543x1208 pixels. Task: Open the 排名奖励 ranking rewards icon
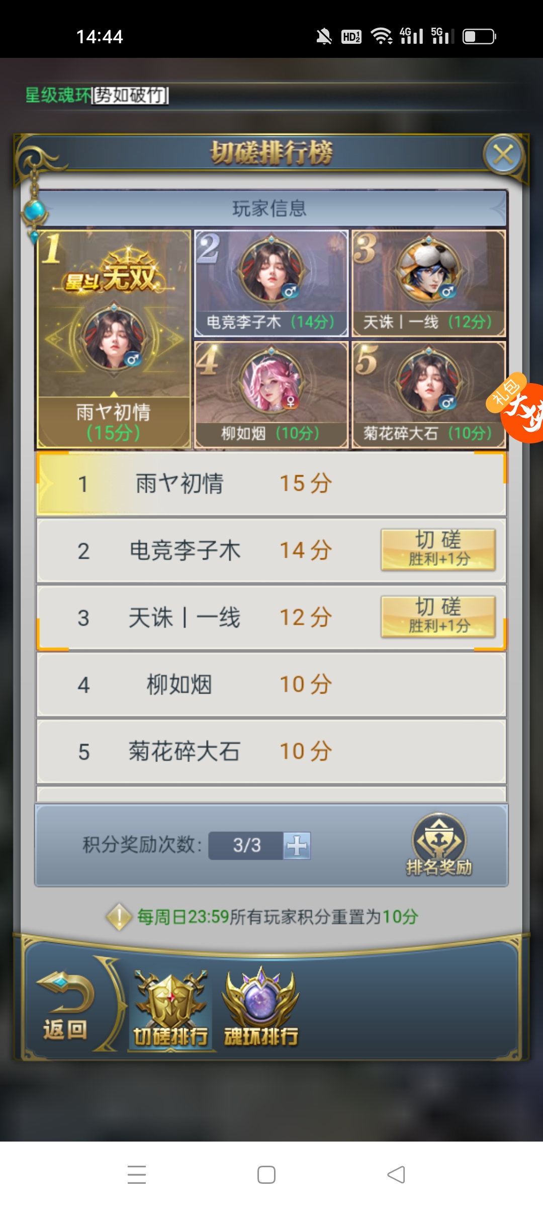coord(439,845)
